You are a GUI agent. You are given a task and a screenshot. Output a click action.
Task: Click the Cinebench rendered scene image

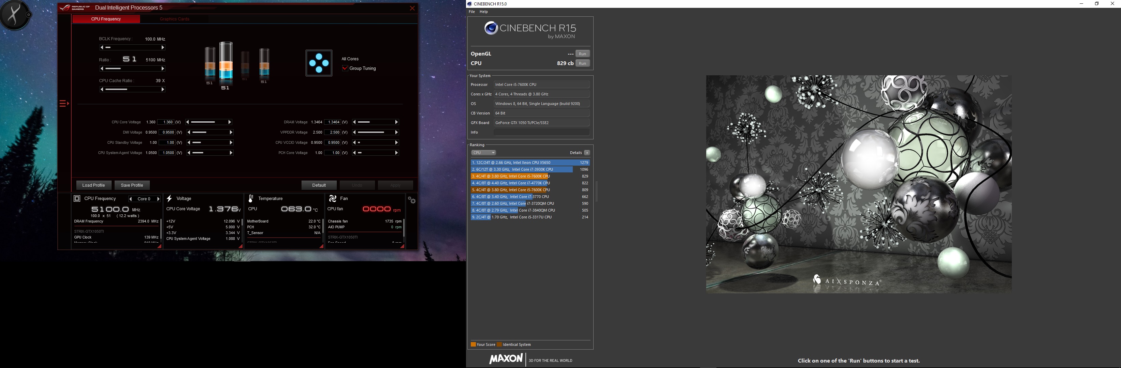coord(859,184)
